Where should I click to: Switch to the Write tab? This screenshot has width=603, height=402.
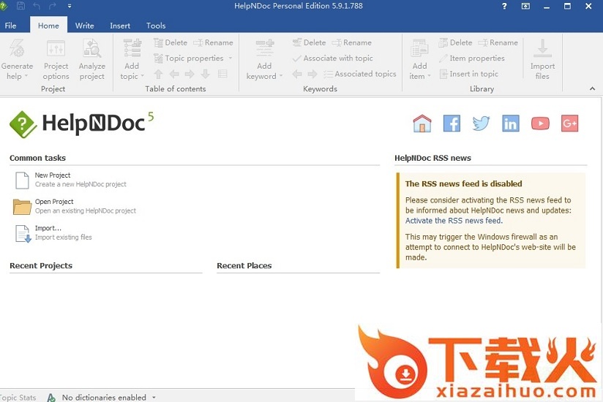(x=85, y=26)
